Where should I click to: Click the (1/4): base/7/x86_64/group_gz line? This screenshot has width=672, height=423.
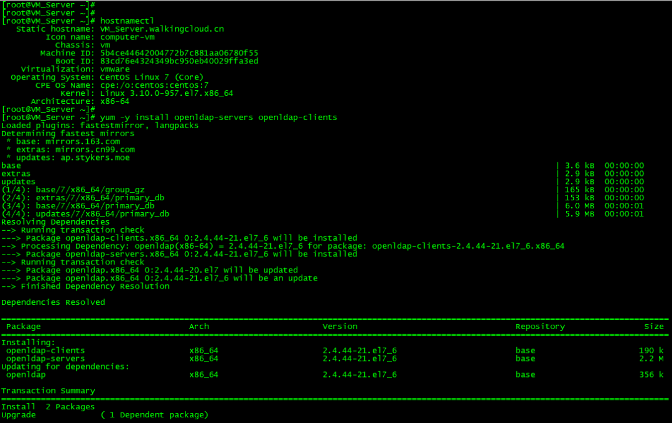[73, 190]
